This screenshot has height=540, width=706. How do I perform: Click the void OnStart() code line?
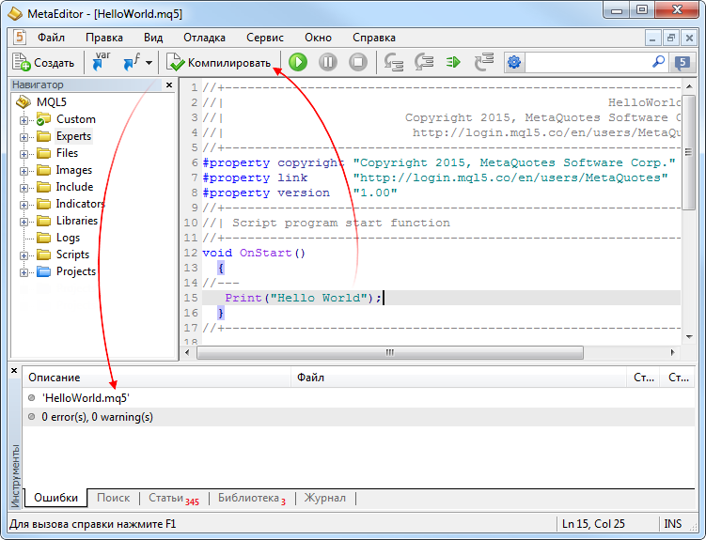[254, 253]
